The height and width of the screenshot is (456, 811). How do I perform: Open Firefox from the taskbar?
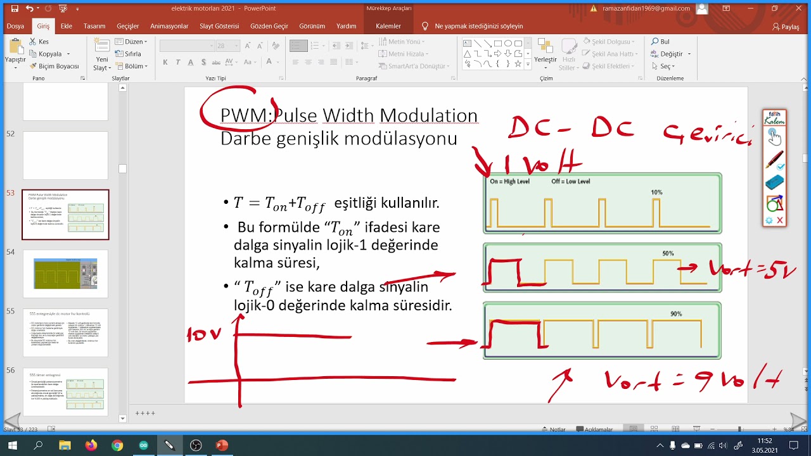coord(91,445)
